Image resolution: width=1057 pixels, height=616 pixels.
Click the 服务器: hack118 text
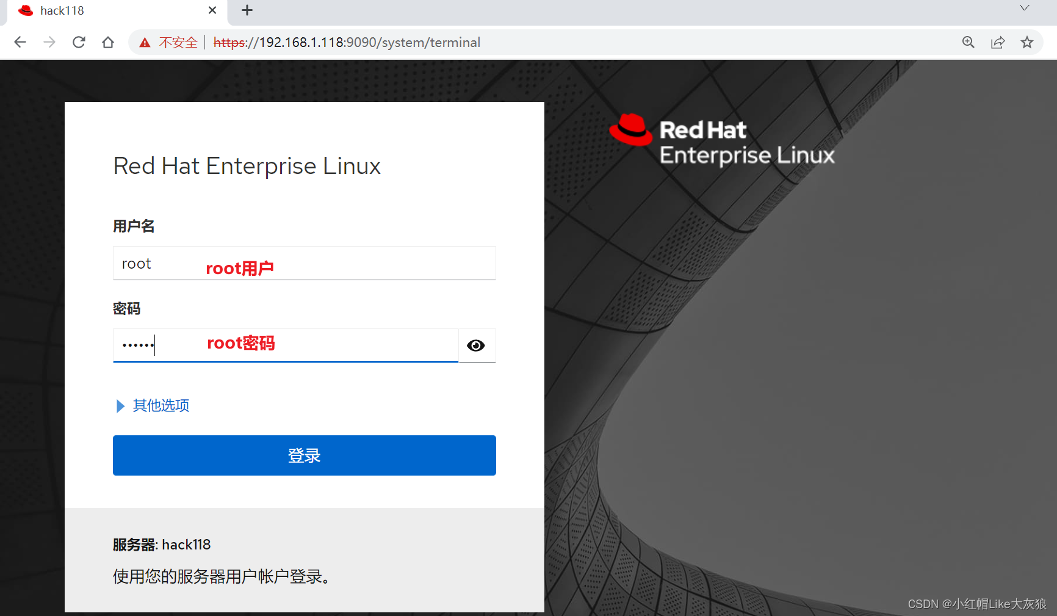pyautogui.click(x=162, y=545)
